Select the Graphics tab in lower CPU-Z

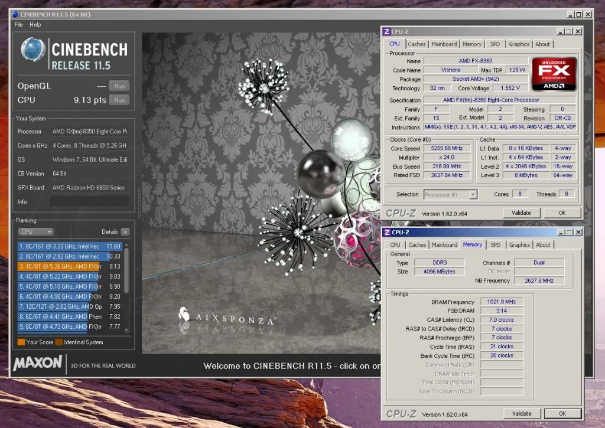[x=519, y=245]
